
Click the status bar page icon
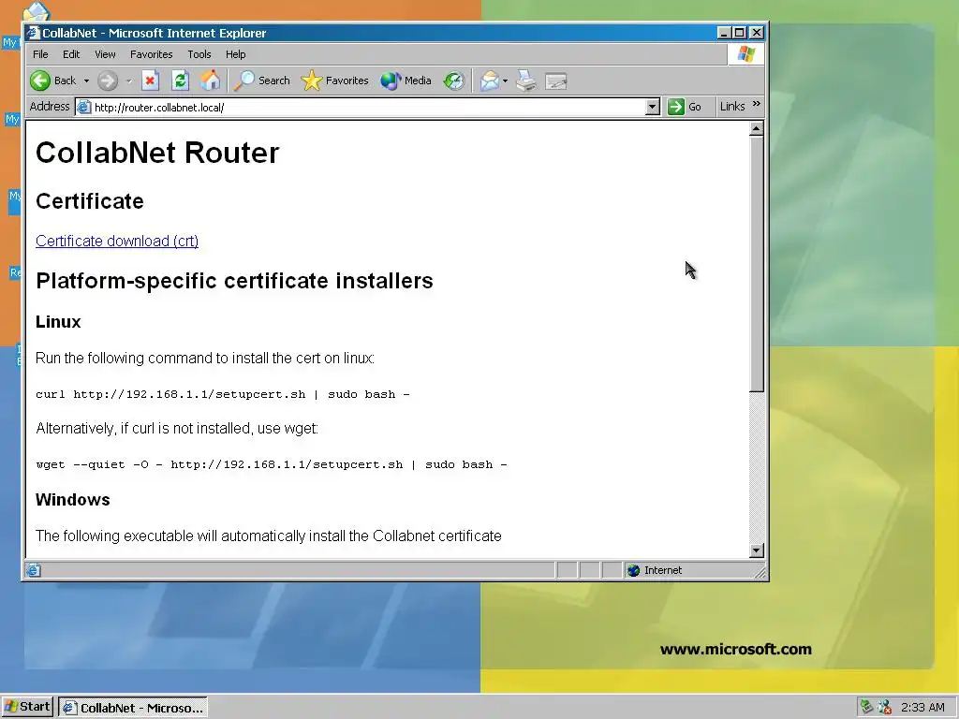tap(34, 570)
